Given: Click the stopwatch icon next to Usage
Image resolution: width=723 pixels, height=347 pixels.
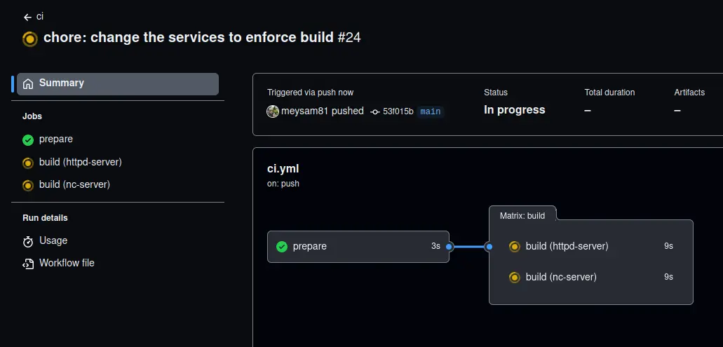Looking at the screenshot, I should pos(28,241).
